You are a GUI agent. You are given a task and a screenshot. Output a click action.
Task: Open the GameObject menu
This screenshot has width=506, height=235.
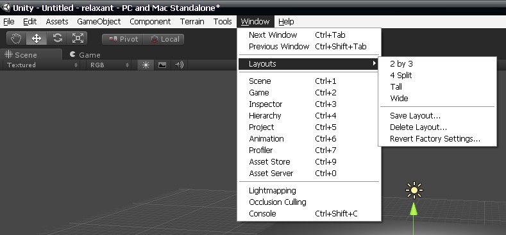(99, 22)
